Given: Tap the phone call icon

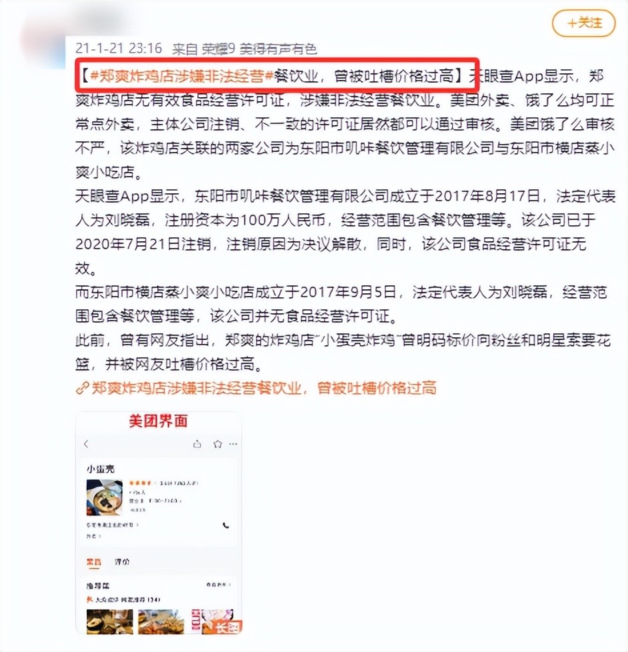Looking at the screenshot, I should click(226, 525).
